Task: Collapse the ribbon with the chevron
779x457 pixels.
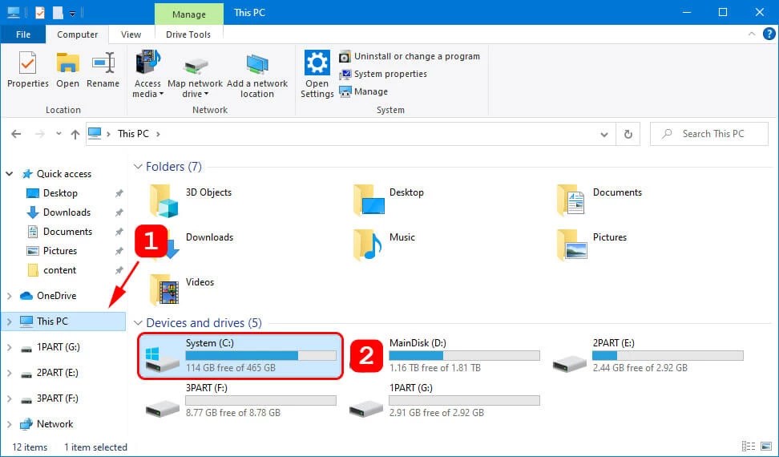Action: [752, 34]
